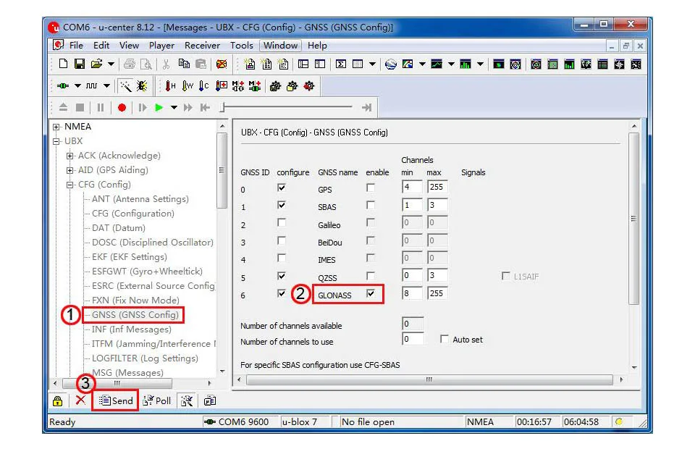
Task: Collapse the CFG (Config) node
Action: coord(69,185)
